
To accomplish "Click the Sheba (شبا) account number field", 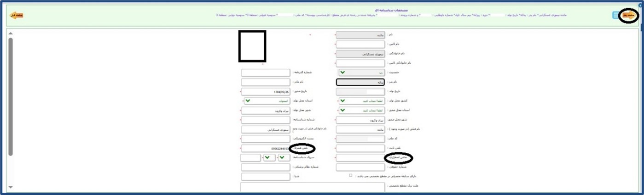I will [265, 177].
